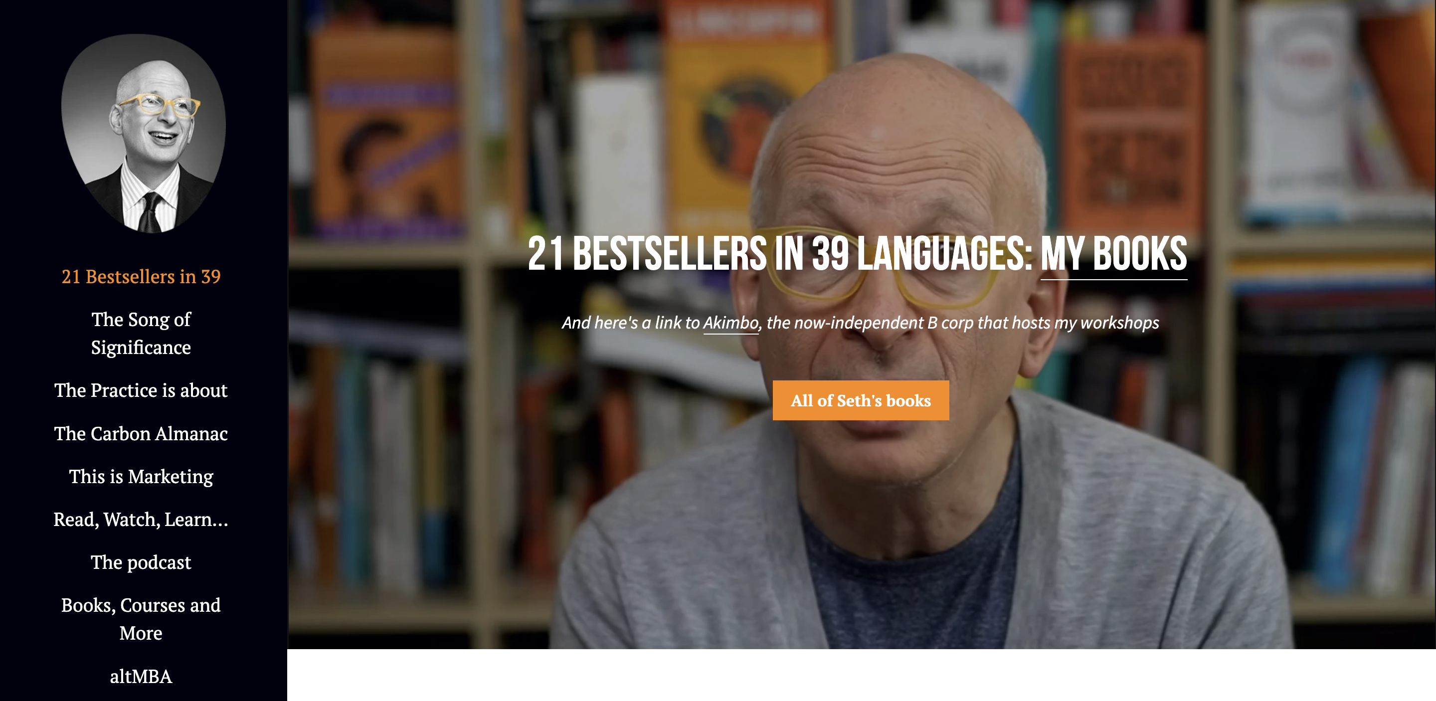Viewport: 1436px width, 701px height.
Task: Go to The Song of Significance section
Action: tap(141, 333)
